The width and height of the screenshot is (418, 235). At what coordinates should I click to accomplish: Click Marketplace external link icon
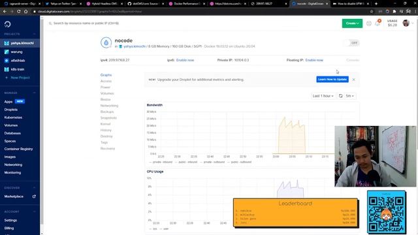click(x=34, y=196)
